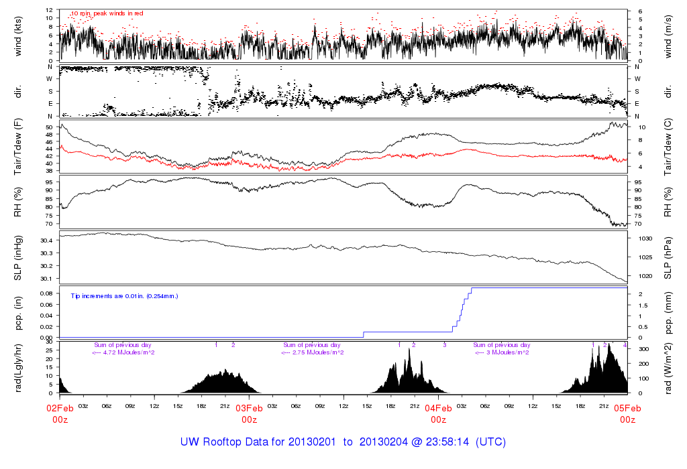Click the 1030 tick on SLP hPa axis

[645, 239]
